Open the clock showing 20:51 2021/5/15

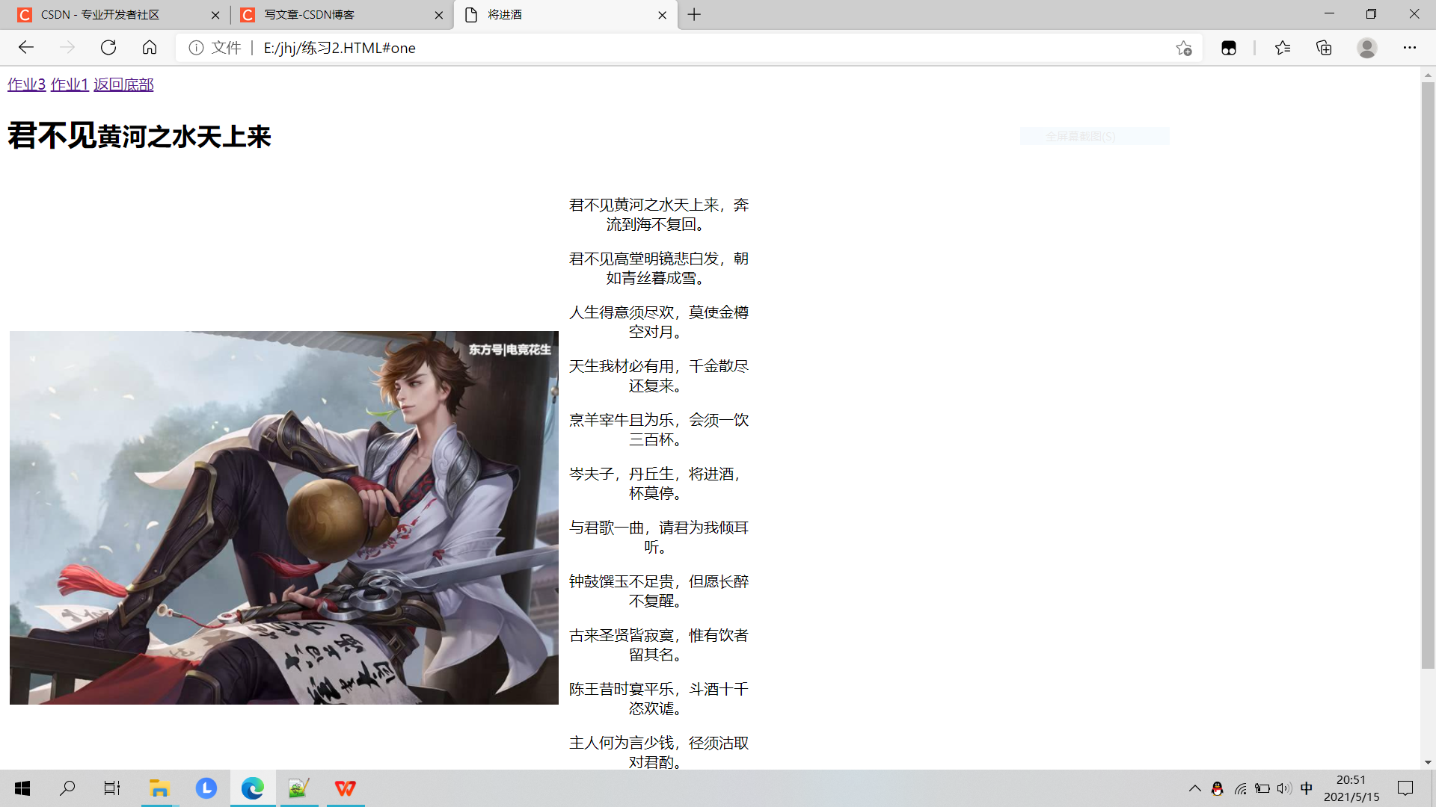click(1351, 788)
